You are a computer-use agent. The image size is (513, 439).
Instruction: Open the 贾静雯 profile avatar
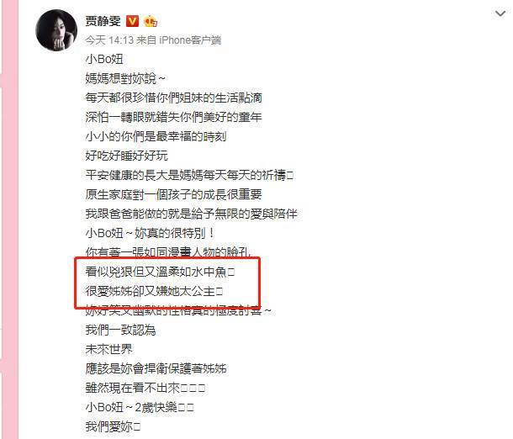click(x=56, y=30)
